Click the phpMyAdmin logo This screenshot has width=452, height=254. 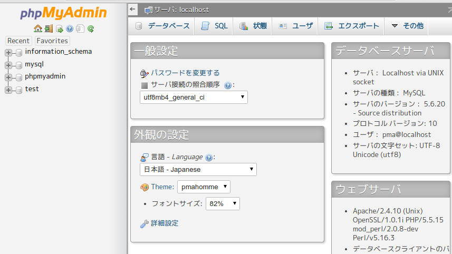[x=63, y=13]
